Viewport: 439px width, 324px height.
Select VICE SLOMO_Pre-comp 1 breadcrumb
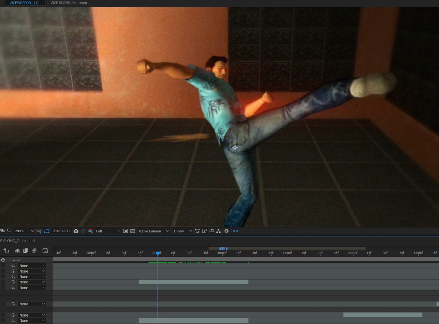pyautogui.click(x=70, y=3)
